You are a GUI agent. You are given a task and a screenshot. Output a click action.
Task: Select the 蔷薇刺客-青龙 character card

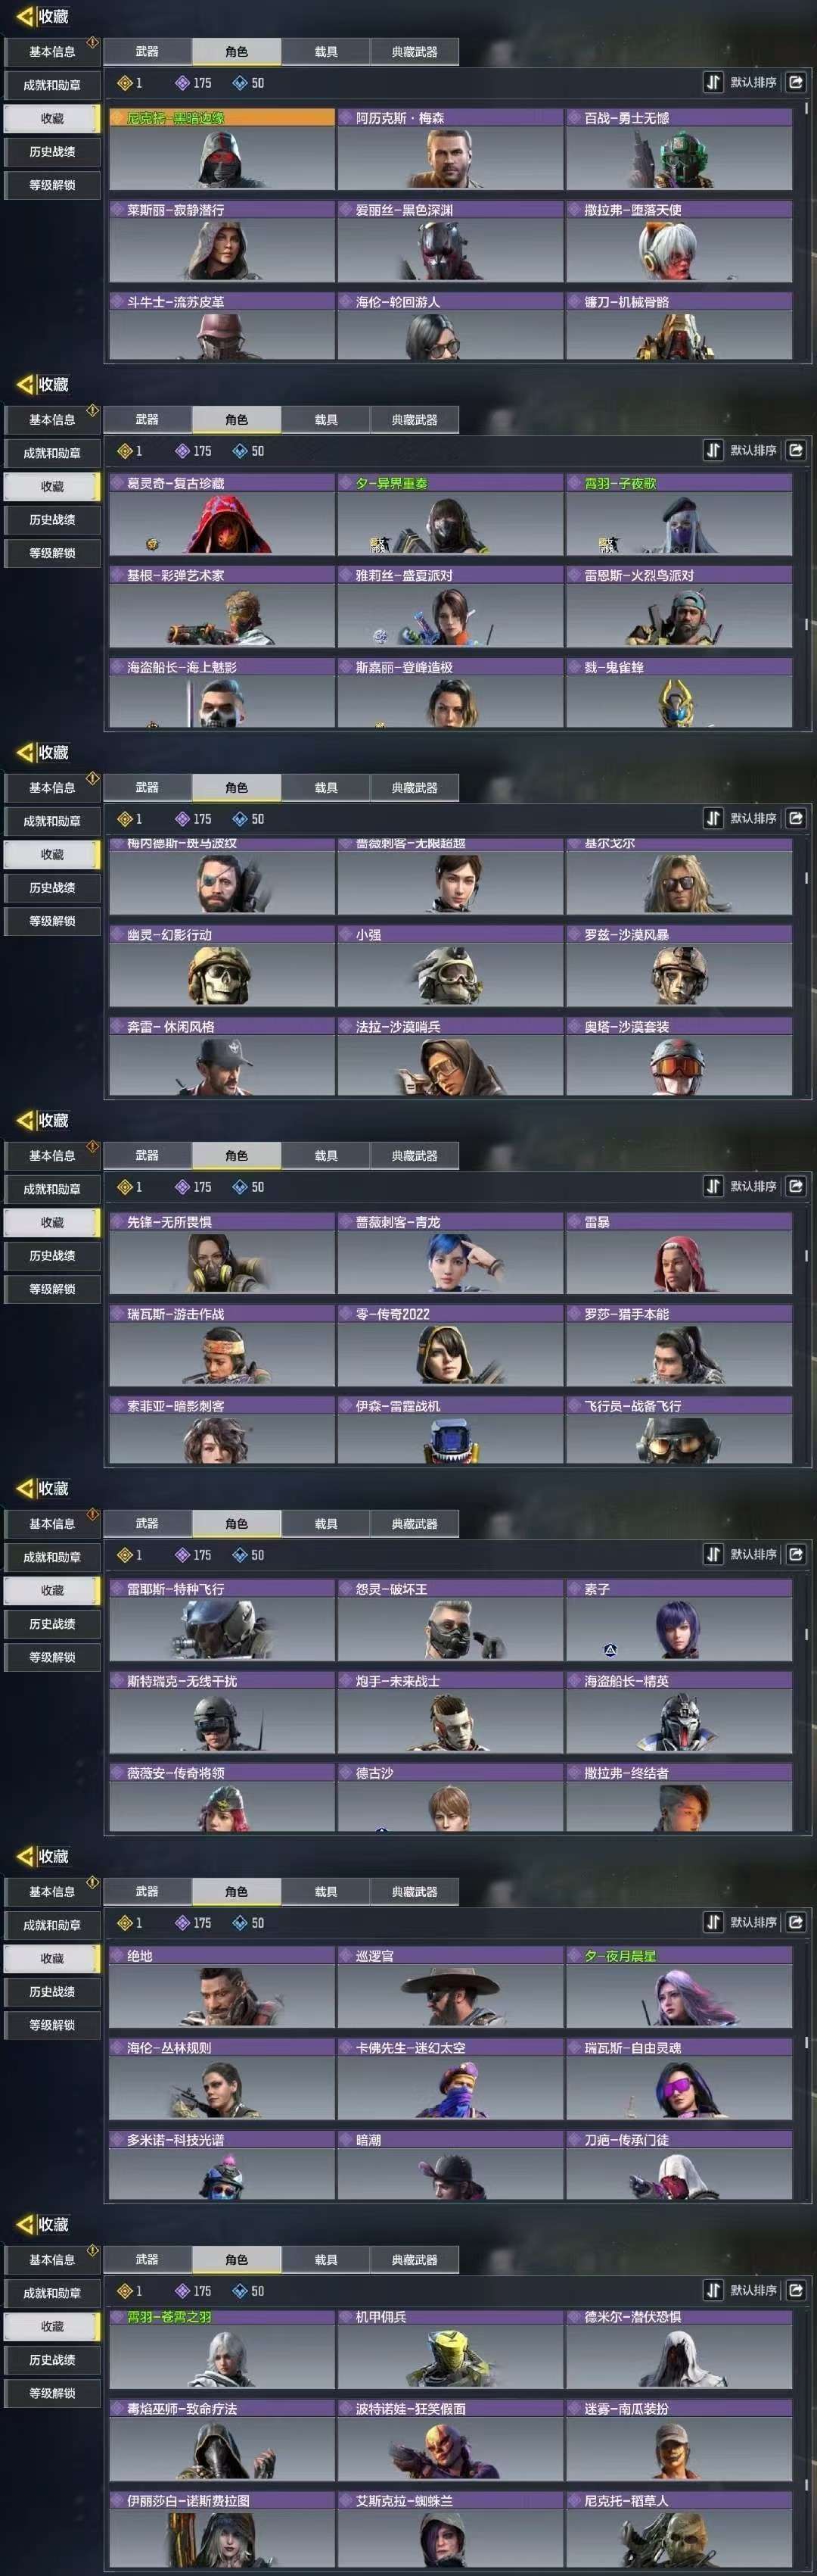(450, 1254)
